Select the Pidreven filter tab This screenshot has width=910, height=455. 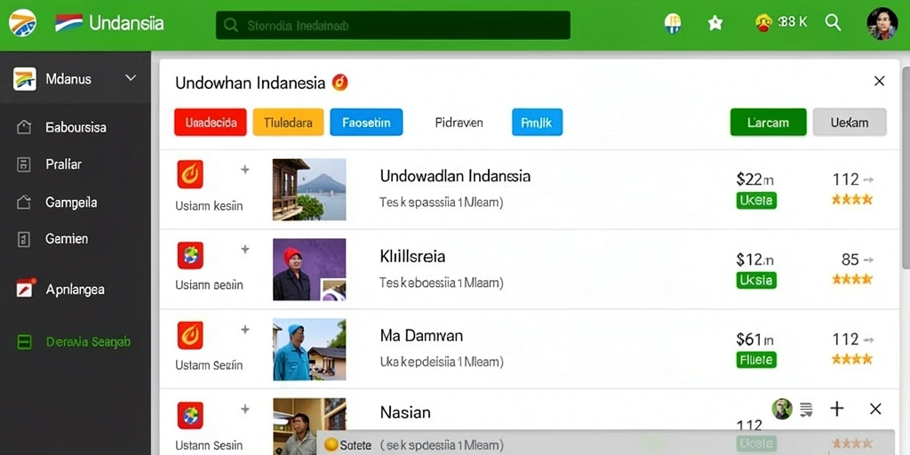pos(459,123)
